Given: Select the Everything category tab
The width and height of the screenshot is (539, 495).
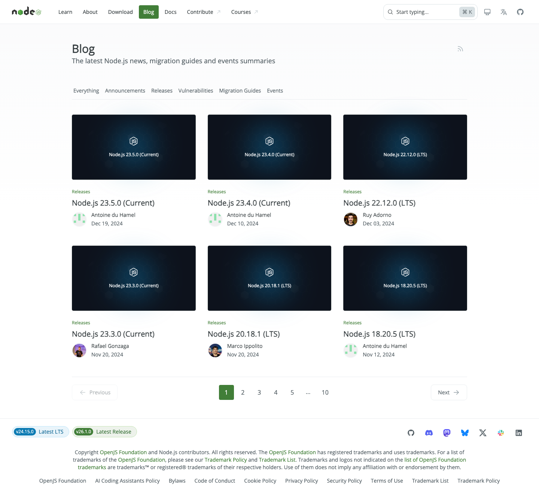Looking at the screenshot, I should pos(86,91).
